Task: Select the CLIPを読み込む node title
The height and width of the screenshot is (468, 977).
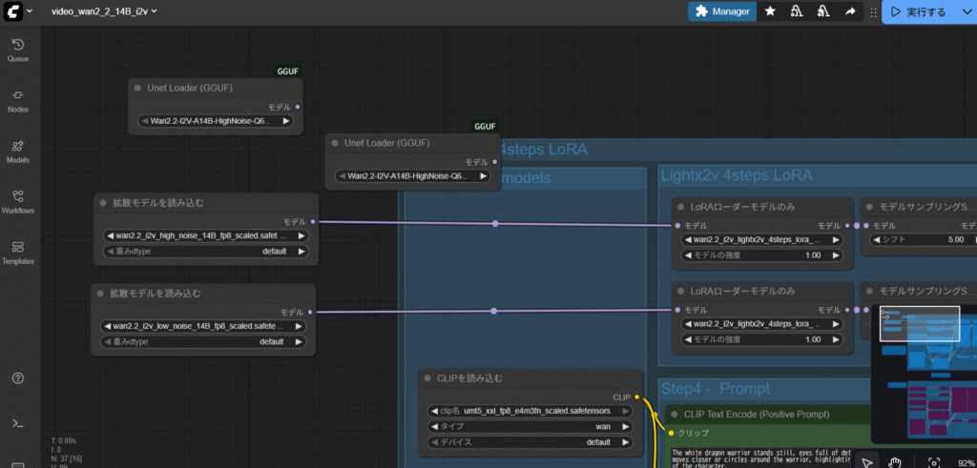Action: [x=468, y=377]
